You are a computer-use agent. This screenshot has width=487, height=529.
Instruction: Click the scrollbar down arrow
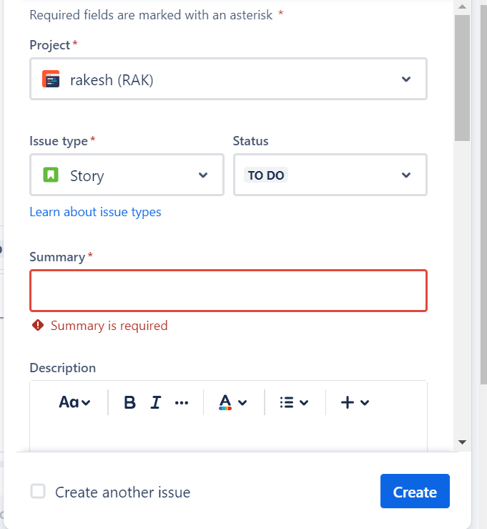[462, 442]
